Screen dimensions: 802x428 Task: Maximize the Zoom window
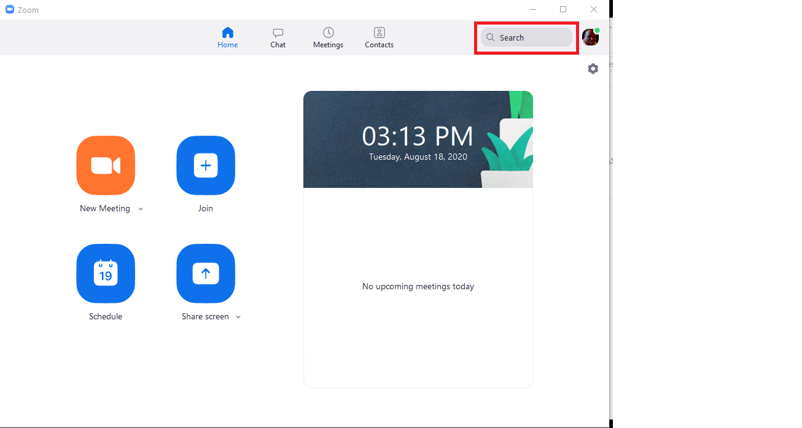[x=563, y=9]
